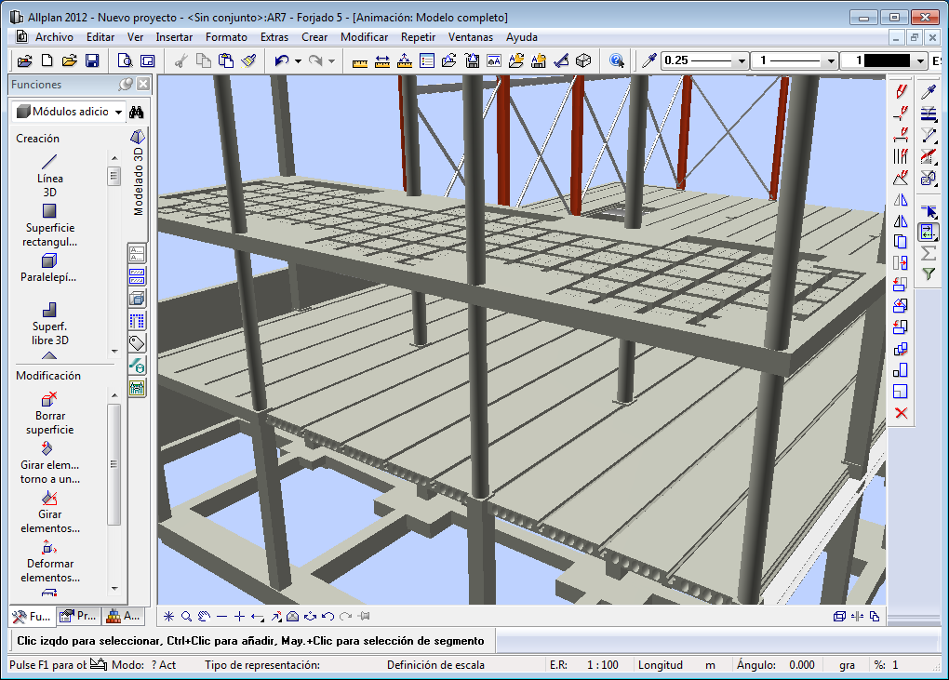Select the Superficie rectangular tool
The image size is (949, 680).
[x=49, y=226]
